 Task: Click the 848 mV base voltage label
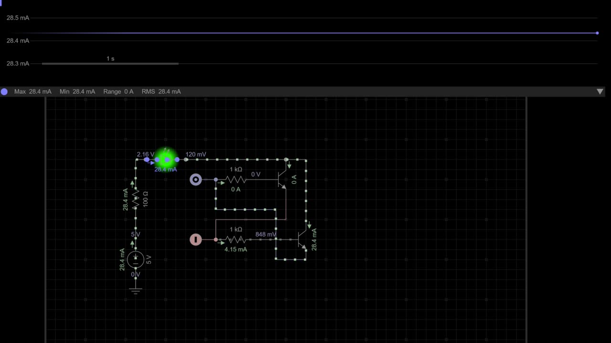click(266, 234)
